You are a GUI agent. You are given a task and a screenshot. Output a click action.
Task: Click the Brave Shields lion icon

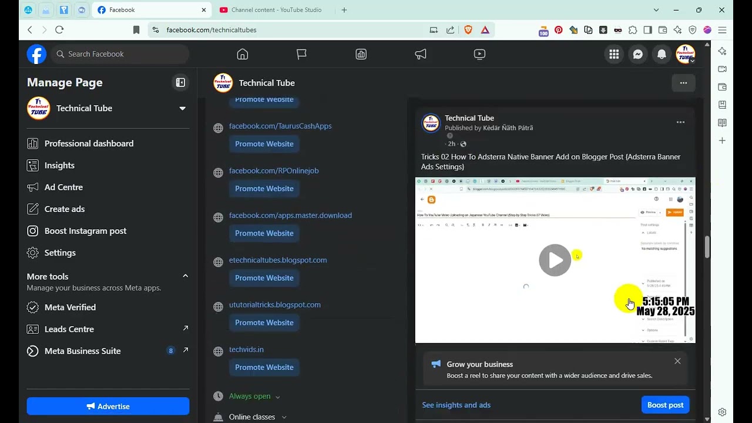coord(468,30)
